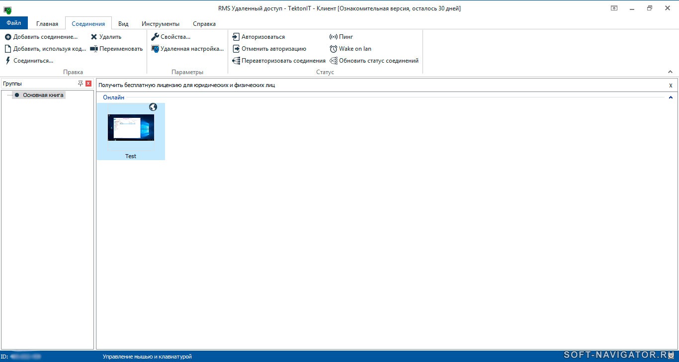
Task: Click the Properties wrench icon
Action: [155, 37]
